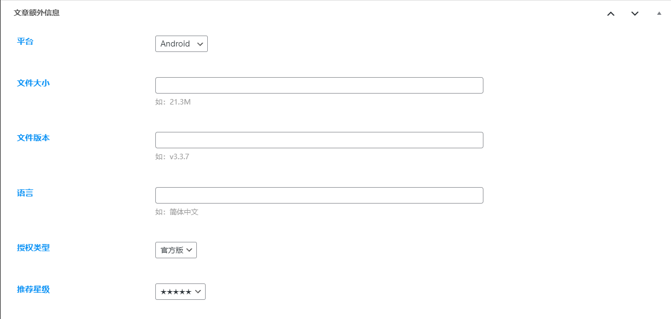Click the 推荐星级 field label

click(x=33, y=289)
